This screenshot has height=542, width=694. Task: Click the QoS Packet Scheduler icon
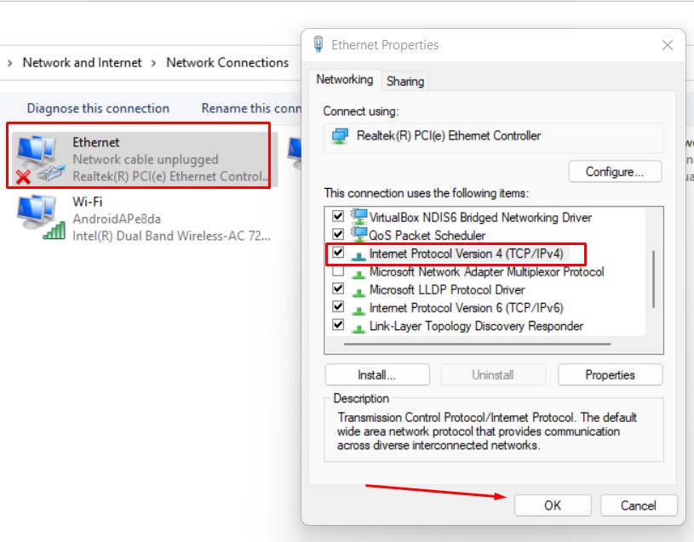click(359, 235)
